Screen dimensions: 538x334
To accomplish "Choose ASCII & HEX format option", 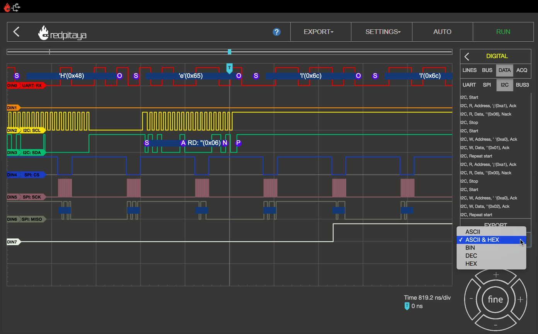I will (491, 240).
